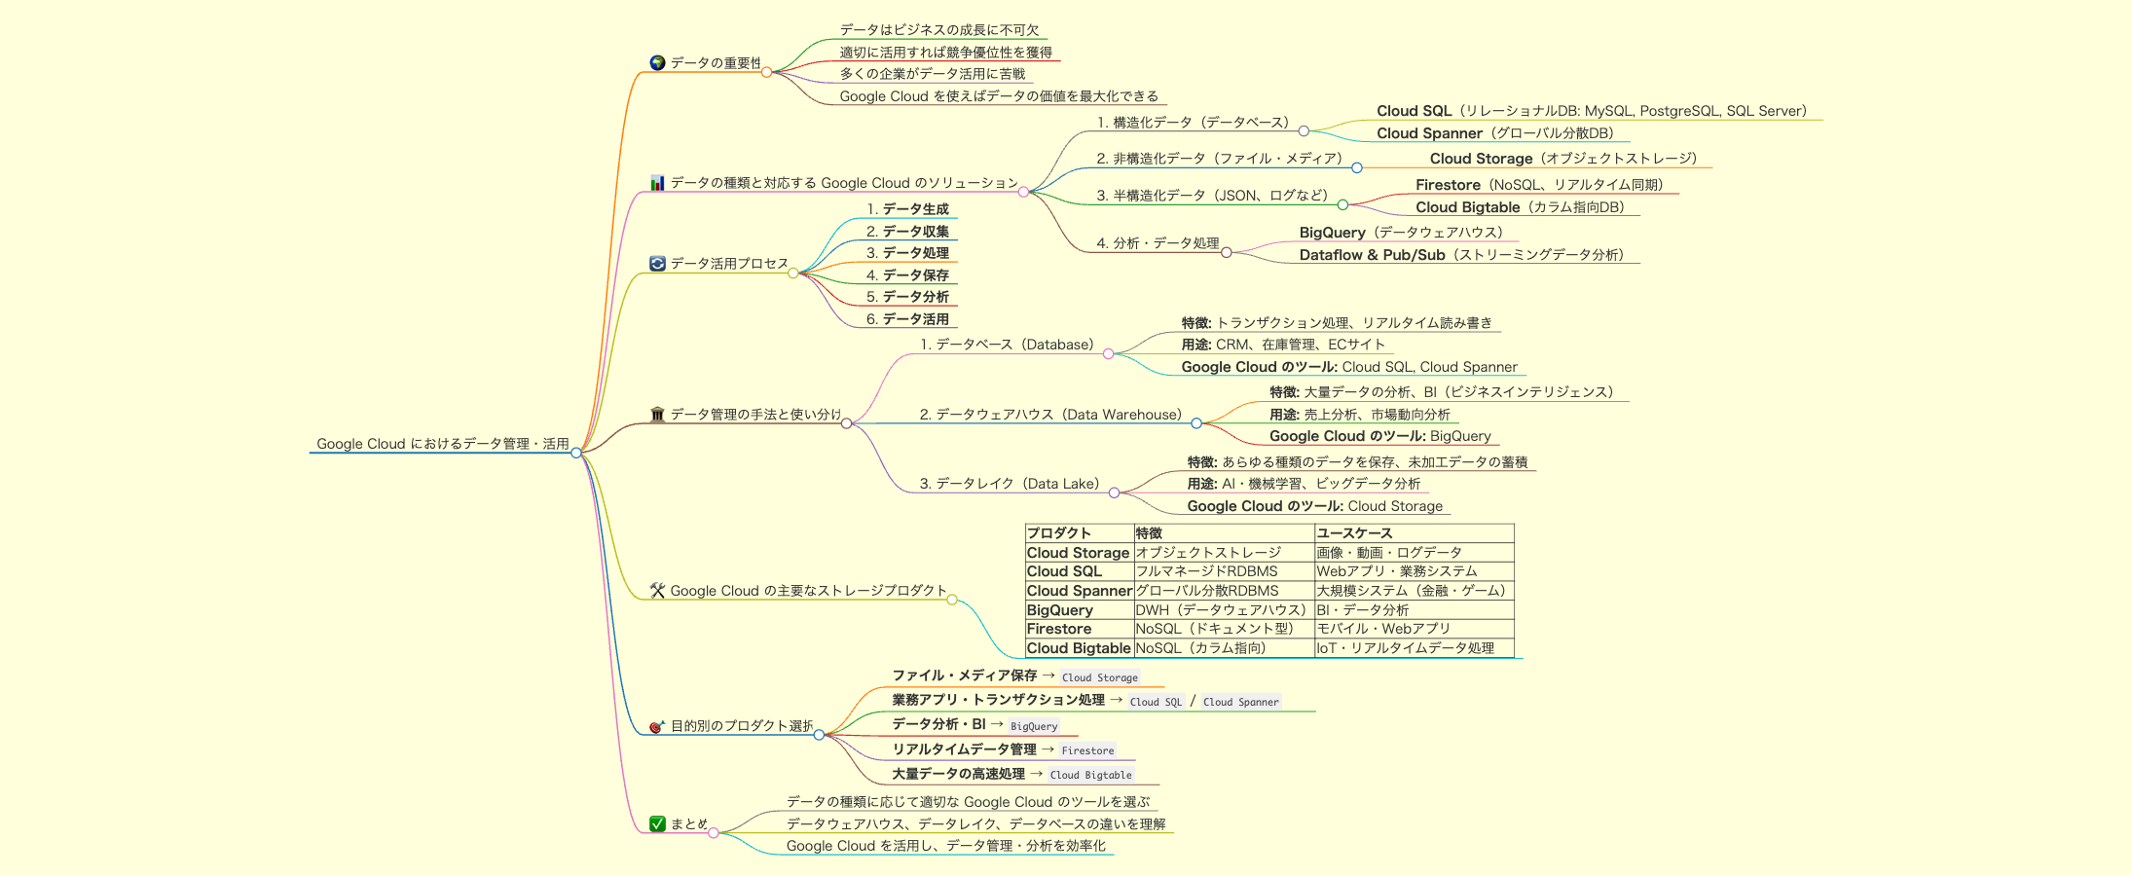Select the node データの種類に応じて適切な Google Cloud のツールを選ぶ
Viewport: 2132px width, 876px height.
pyautogui.click(x=968, y=802)
